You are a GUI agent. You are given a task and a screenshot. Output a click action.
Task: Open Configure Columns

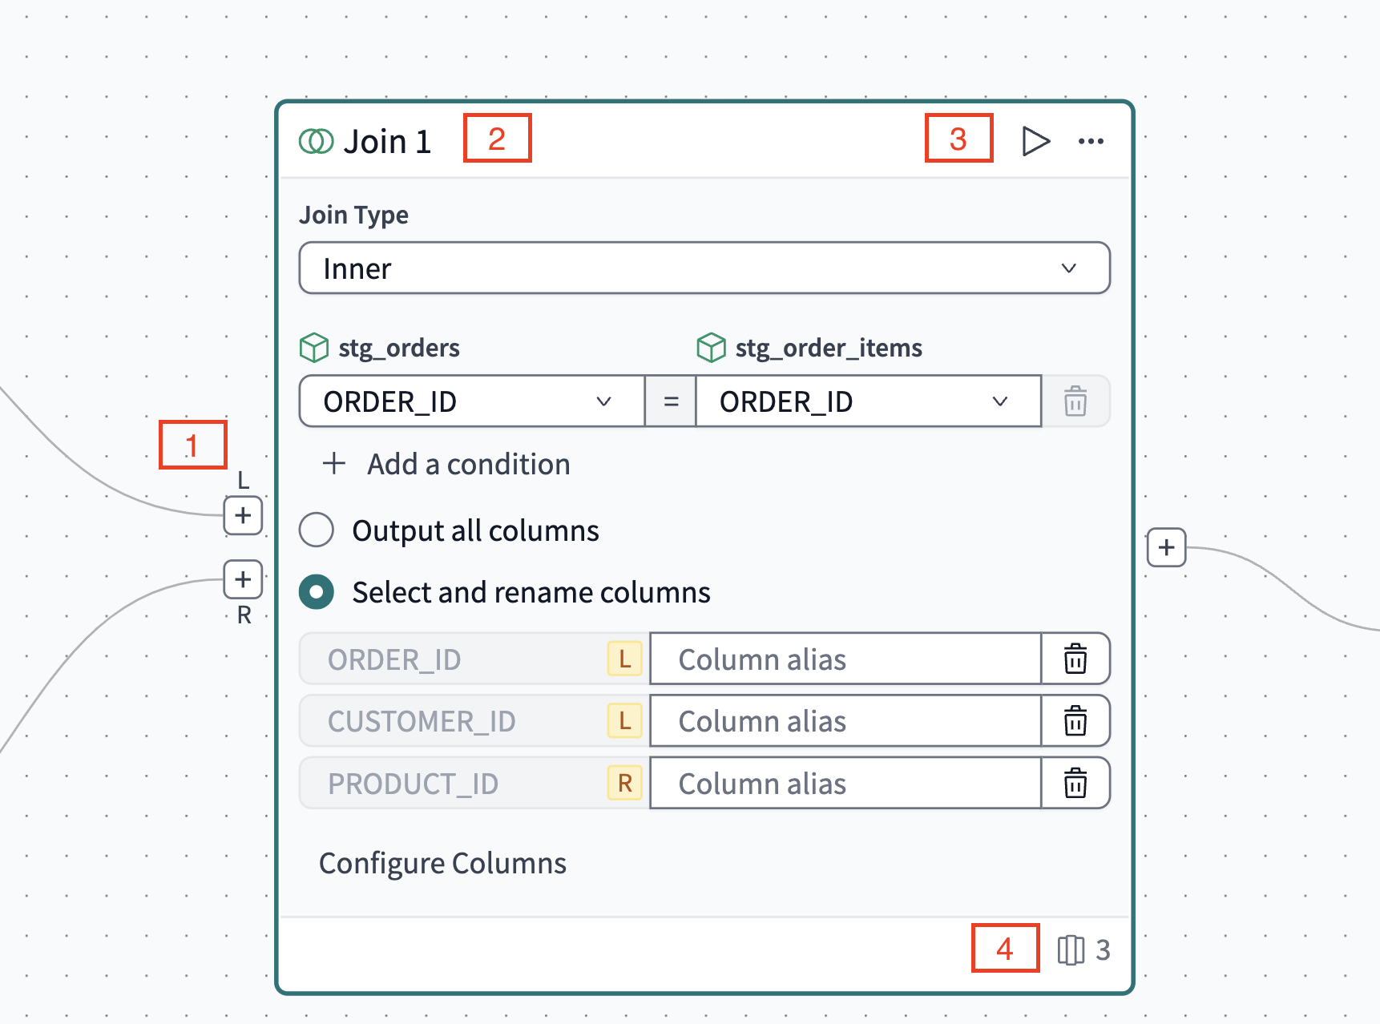tap(442, 863)
